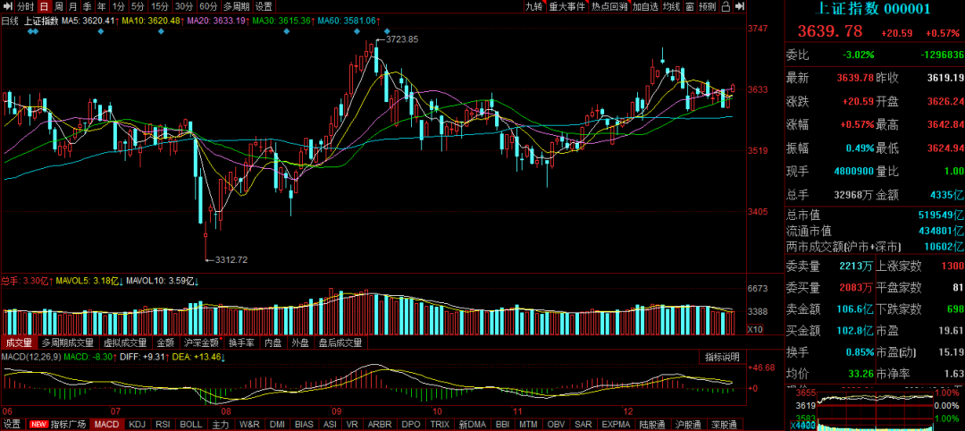Switch indicator to VR
965x431 pixels.
pyautogui.click(x=353, y=424)
